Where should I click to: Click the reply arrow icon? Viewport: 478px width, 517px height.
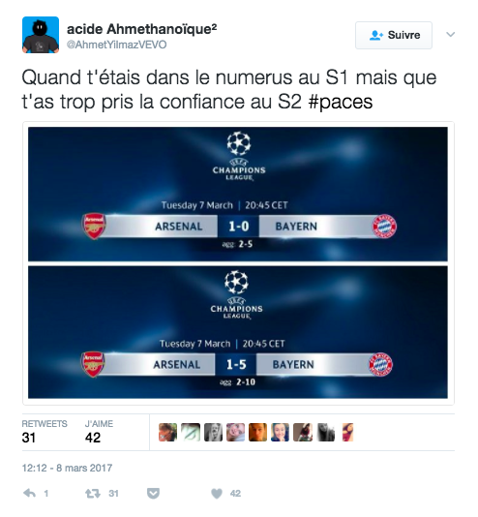click(x=30, y=494)
